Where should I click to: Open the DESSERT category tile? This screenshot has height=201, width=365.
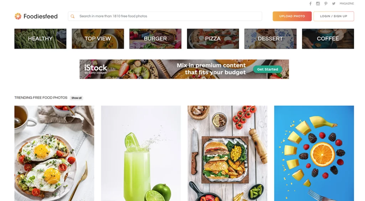(270, 38)
